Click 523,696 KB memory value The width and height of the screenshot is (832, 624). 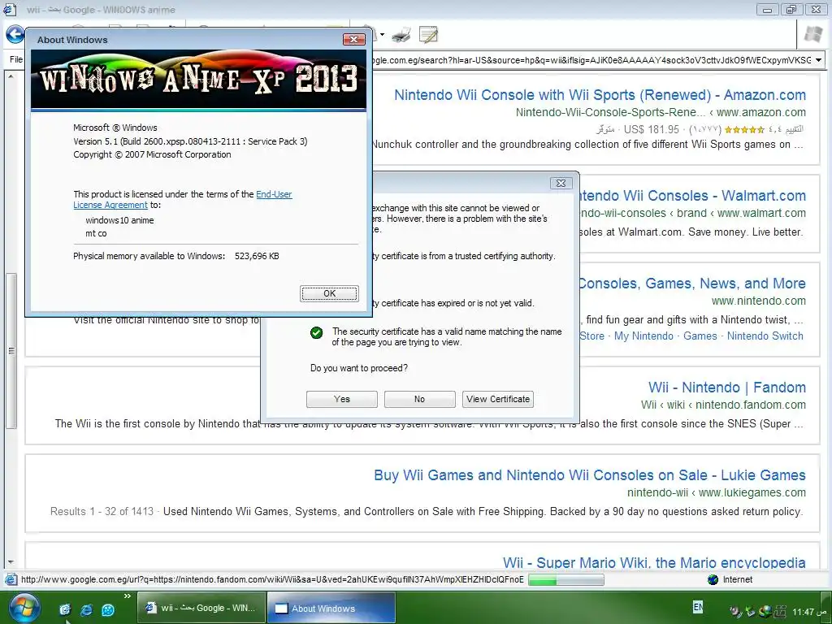pos(257,256)
